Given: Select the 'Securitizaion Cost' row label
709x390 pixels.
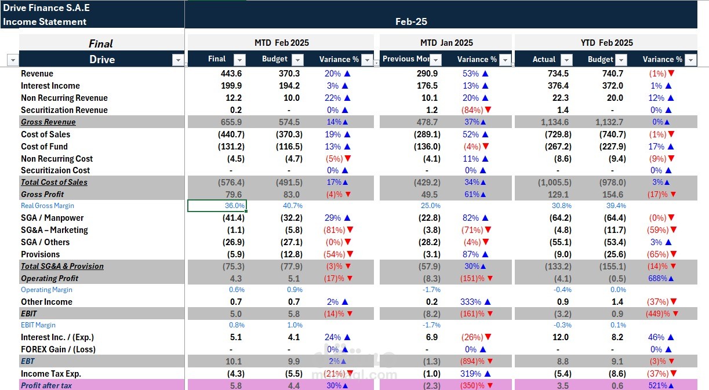Looking at the screenshot, I should click(56, 170).
